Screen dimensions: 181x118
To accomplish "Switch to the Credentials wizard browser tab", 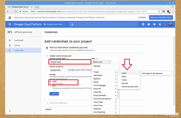I will [x=20, y=7].
